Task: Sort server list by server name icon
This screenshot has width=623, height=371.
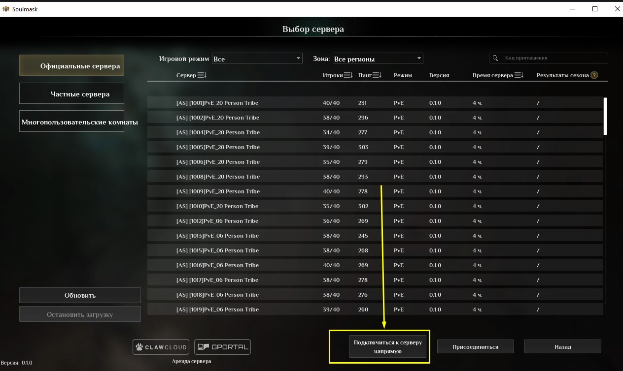Action: tap(202, 75)
